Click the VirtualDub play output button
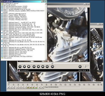 point(14,87)
